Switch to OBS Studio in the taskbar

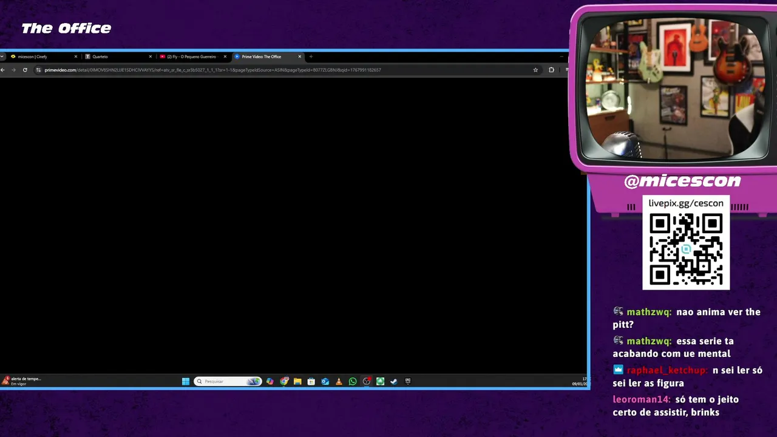tap(367, 381)
